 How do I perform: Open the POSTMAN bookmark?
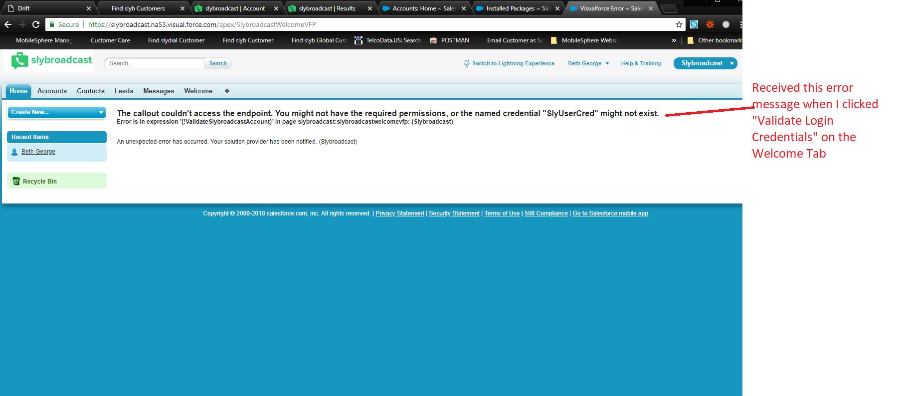point(449,40)
